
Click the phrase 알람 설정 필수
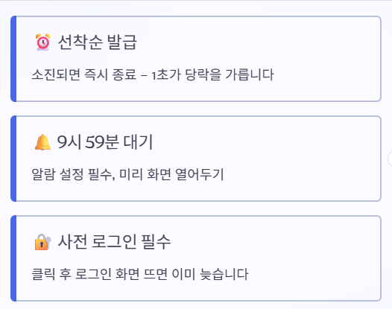(x=72, y=174)
